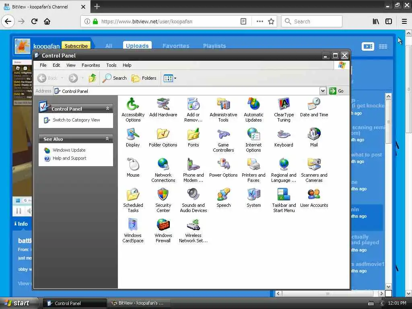Open Taskbar and Start Menu settings
This screenshot has height=309, width=412.
tap(284, 200)
